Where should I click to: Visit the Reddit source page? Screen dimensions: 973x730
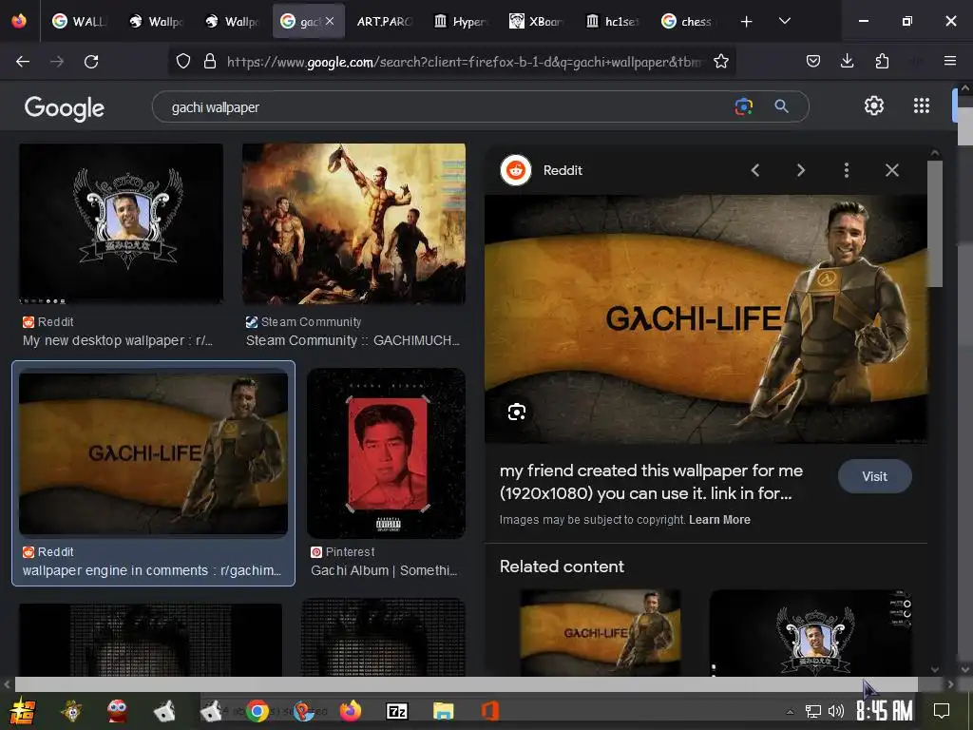coord(874,476)
